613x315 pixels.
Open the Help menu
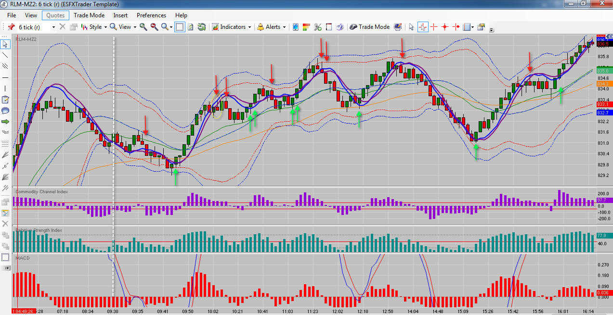[181, 15]
